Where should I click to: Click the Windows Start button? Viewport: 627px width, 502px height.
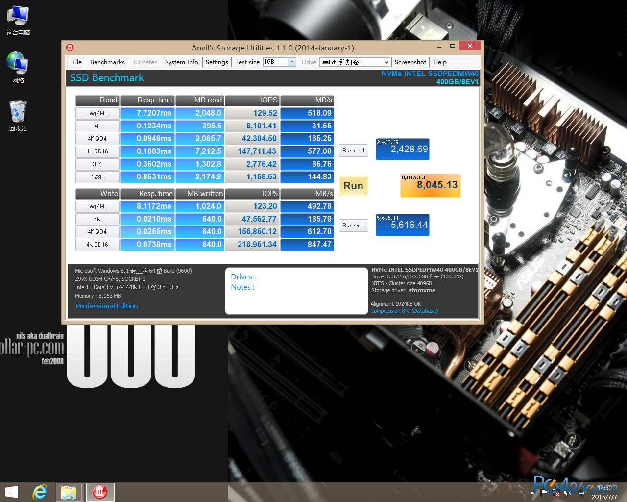[x=11, y=492]
